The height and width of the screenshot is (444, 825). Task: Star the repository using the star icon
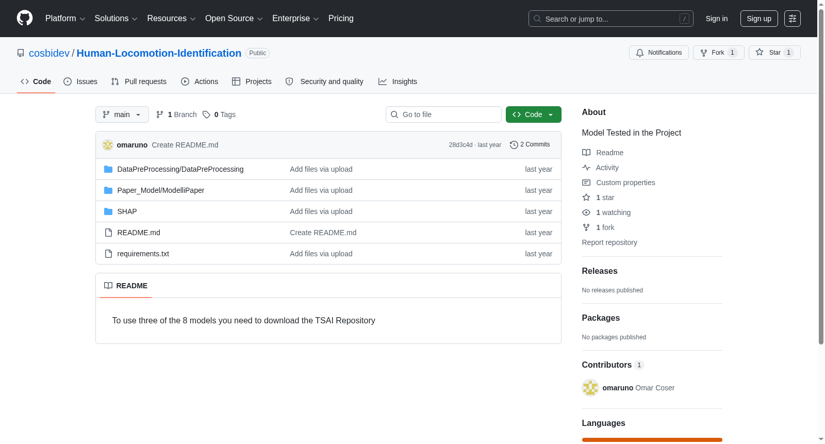(760, 52)
